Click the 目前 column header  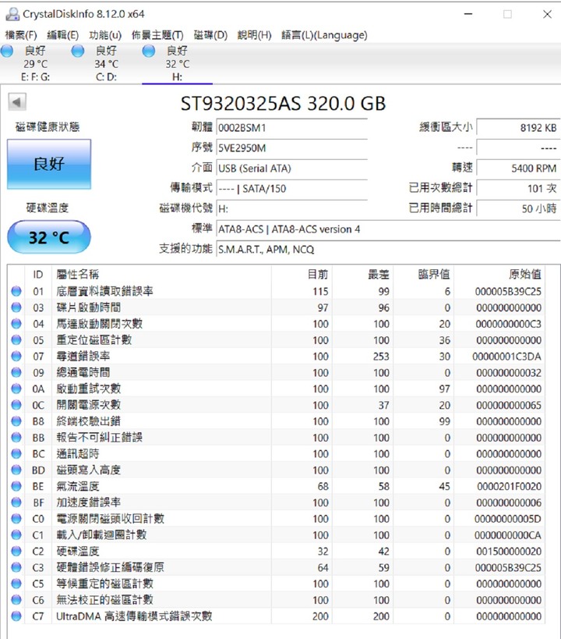[x=302, y=275]
